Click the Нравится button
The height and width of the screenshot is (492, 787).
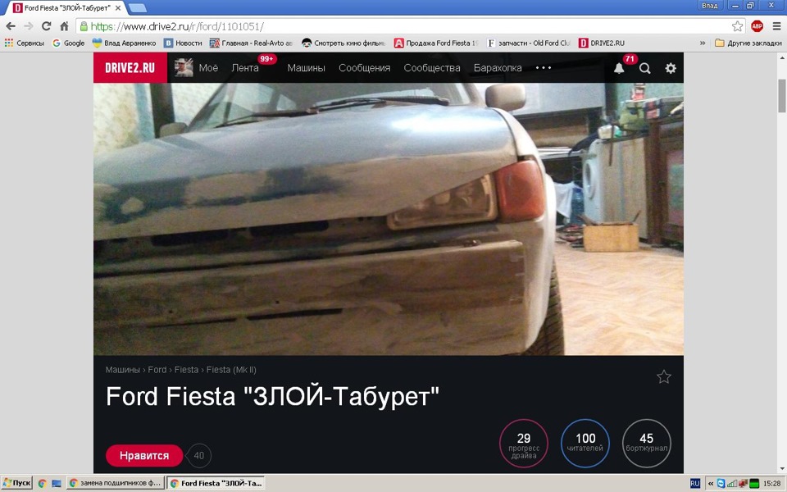(144, 456)
